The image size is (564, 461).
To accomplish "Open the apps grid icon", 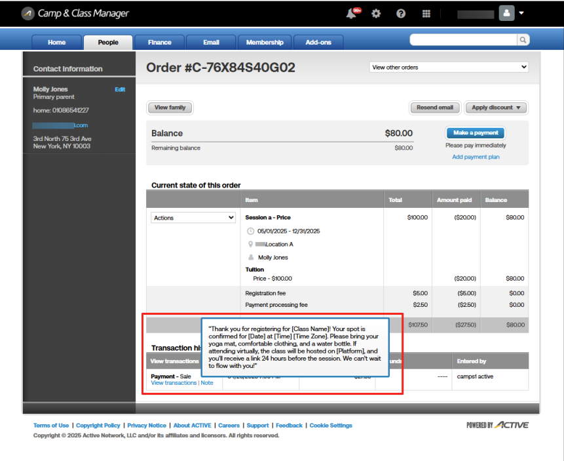I will tap(426, 14).
